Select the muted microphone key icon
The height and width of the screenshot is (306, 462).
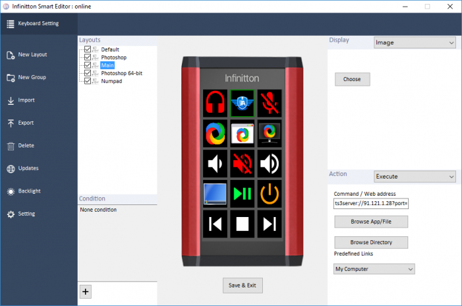(269, 103)
